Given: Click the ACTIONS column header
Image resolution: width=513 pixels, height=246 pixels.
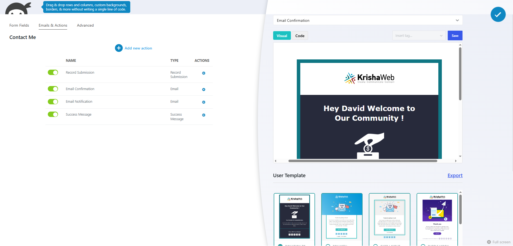Looking at the screenshot, I should click(202, 60).
